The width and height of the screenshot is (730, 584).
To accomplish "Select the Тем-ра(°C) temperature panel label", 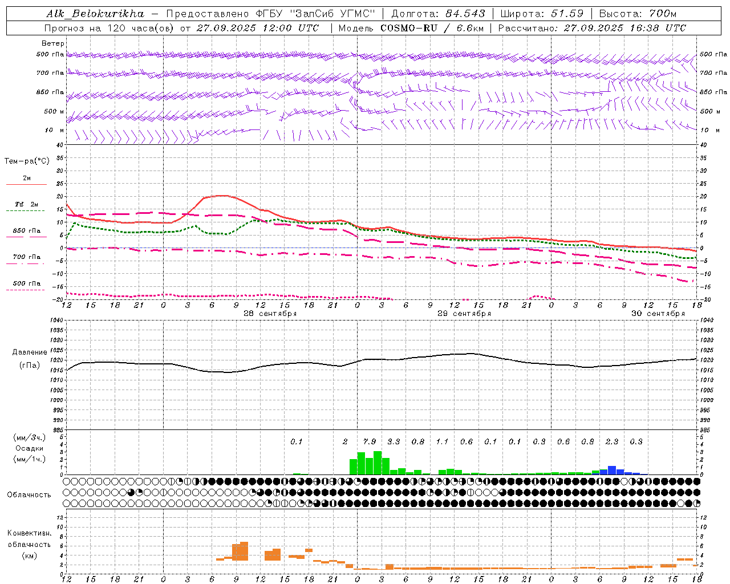I will point(27,161).
